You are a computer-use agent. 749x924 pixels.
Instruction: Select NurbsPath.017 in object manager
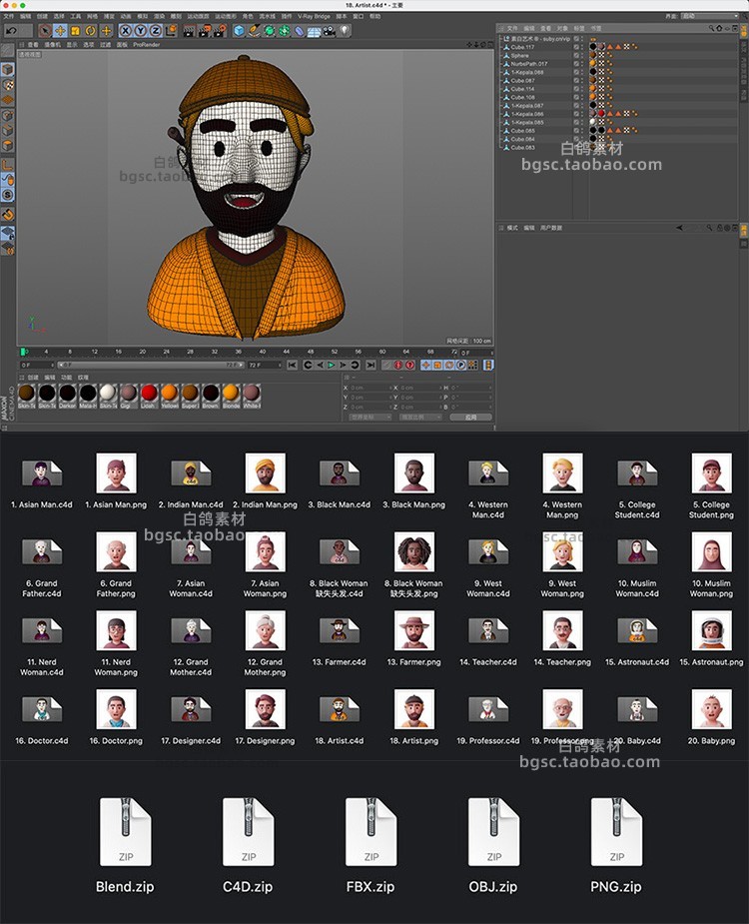(x=529, y=64)
